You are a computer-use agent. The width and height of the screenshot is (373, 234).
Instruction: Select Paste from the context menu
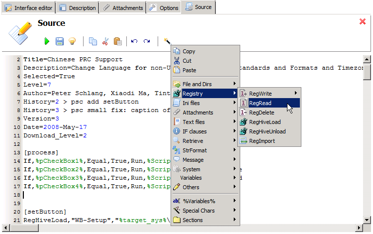pos(189,70)
